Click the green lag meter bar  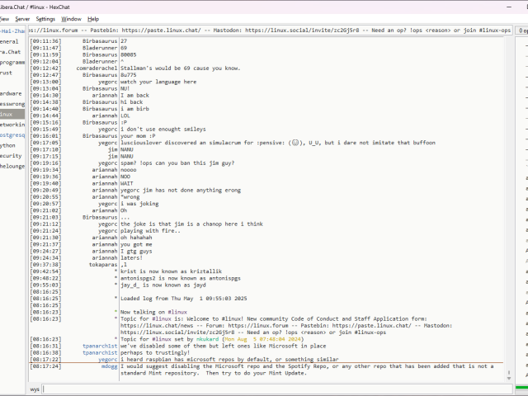click(520, 387)
